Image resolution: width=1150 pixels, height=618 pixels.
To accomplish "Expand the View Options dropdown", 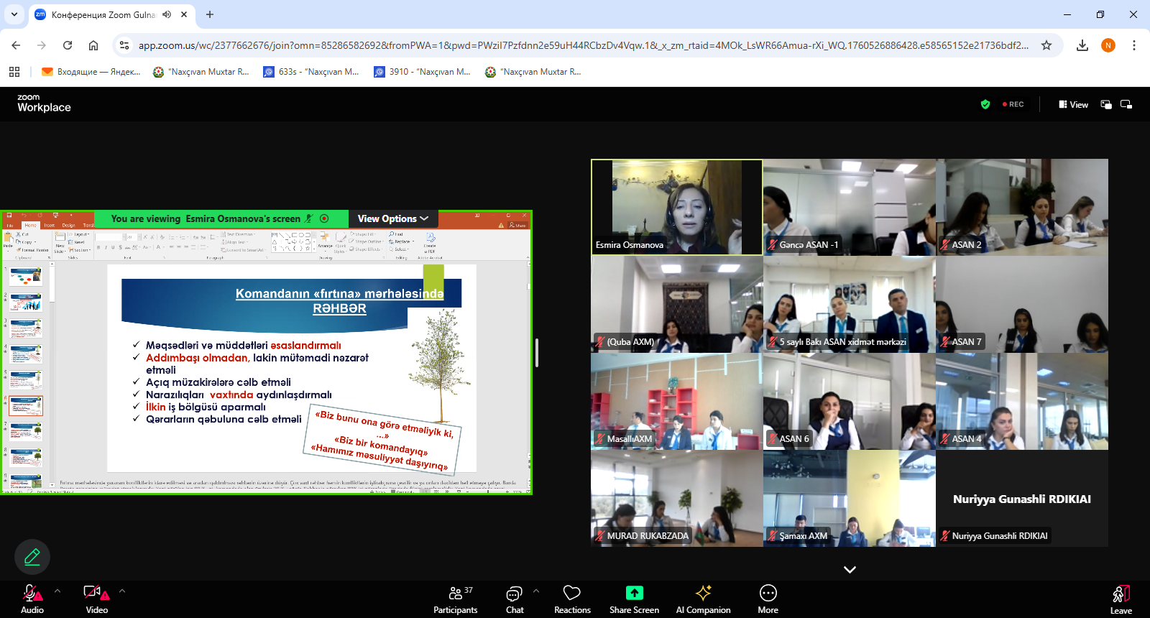I will coord(392,218).
